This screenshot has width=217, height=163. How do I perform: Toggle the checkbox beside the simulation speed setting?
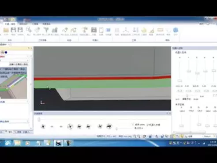(148, 125)
